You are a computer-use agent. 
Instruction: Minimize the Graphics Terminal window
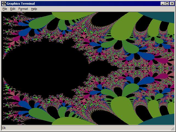tap(163, 4)
